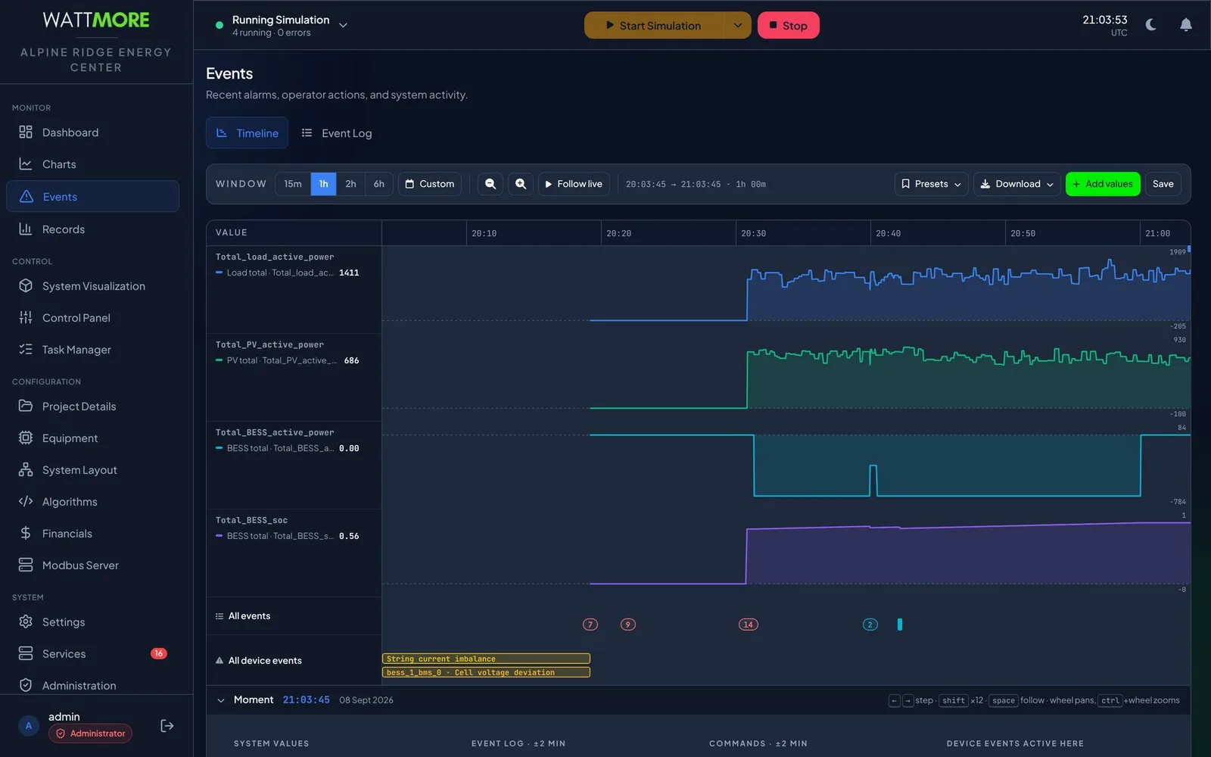Image resolution: width=1211 pixels, height=757 pixels.
Task: Click the Save button
Action: click(1163, 184)
